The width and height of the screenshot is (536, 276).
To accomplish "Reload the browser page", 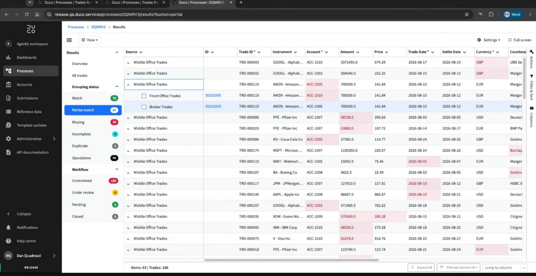I will [27, 14].
